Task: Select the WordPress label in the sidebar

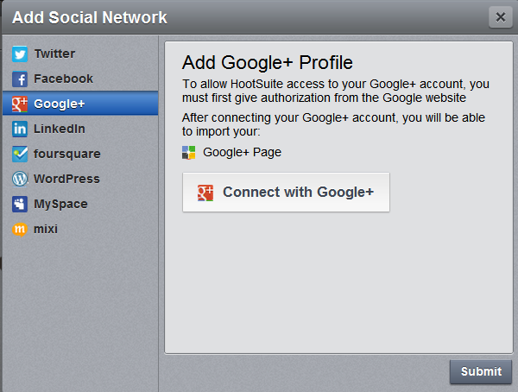Action: [x=66, y=179]
